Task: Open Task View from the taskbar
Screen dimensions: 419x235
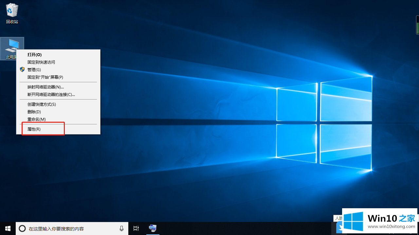Action: [x=136, y=228]
